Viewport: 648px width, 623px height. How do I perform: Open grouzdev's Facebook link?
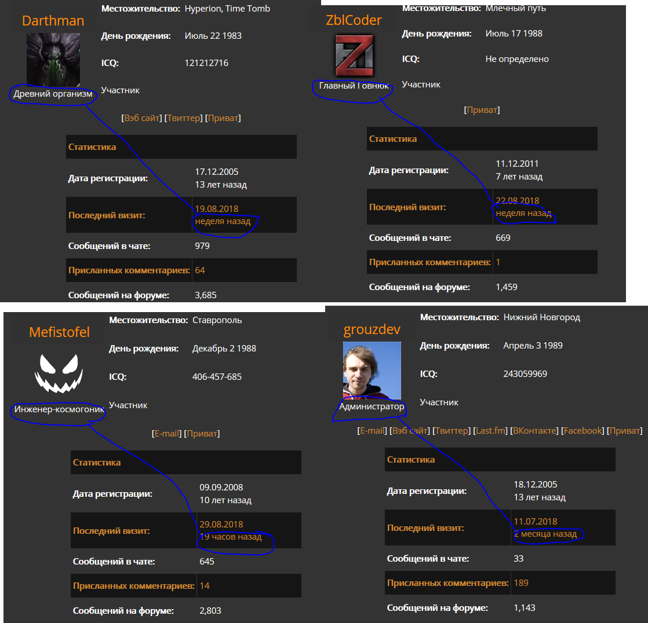point(583,431)
